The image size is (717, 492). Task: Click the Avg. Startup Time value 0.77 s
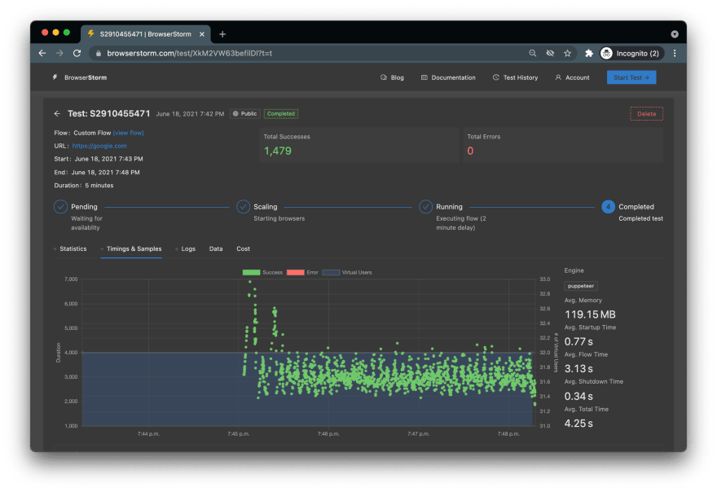pos(578,341)
